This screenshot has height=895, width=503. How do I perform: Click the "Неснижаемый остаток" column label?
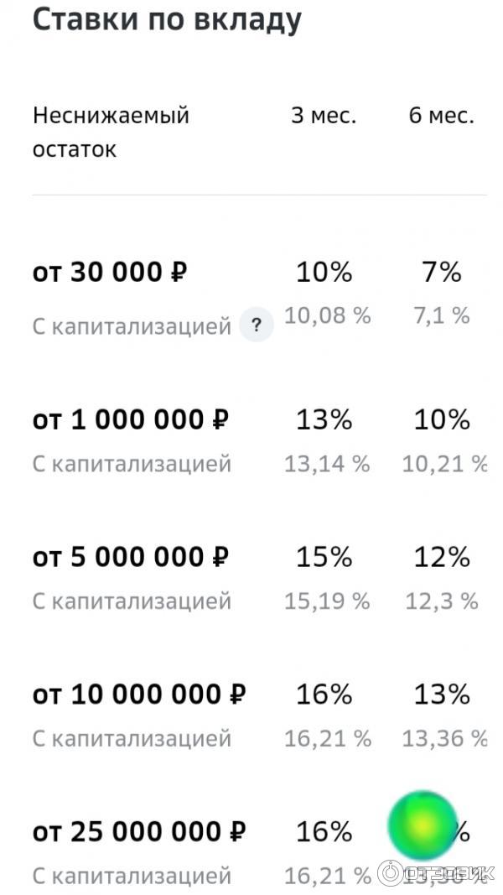point(111,133)
